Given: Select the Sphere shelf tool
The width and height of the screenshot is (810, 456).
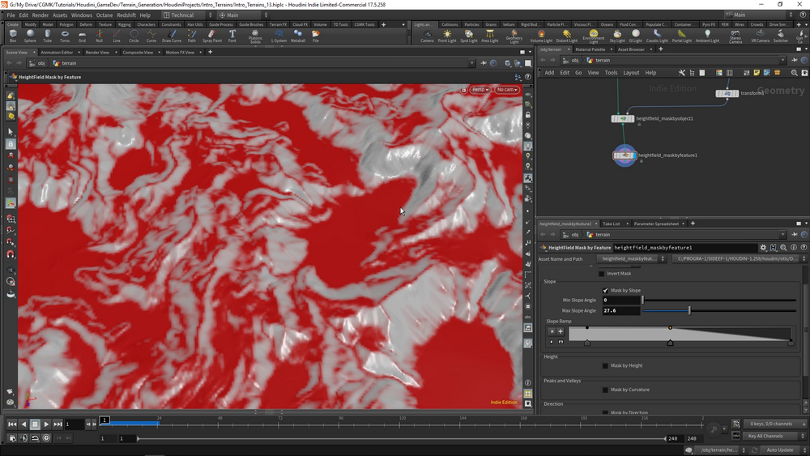Looking at the screenshot, I should (x=30, y=36).
